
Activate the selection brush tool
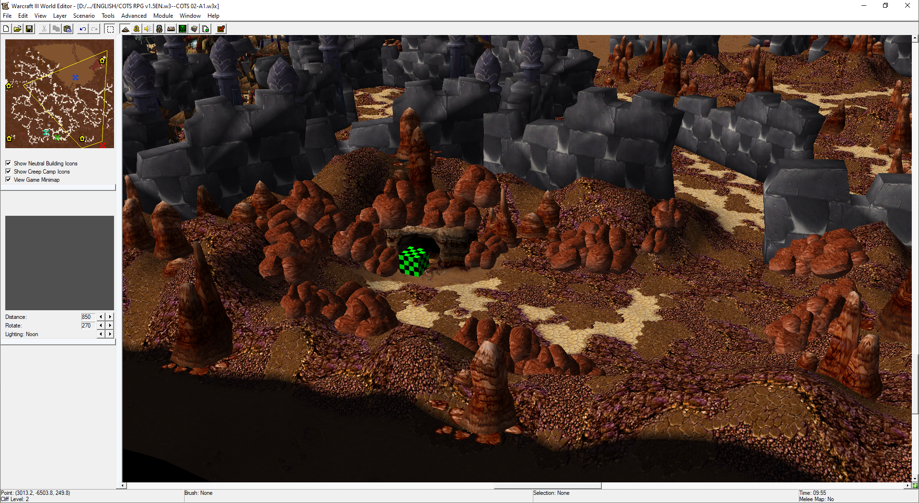(110, 29)
